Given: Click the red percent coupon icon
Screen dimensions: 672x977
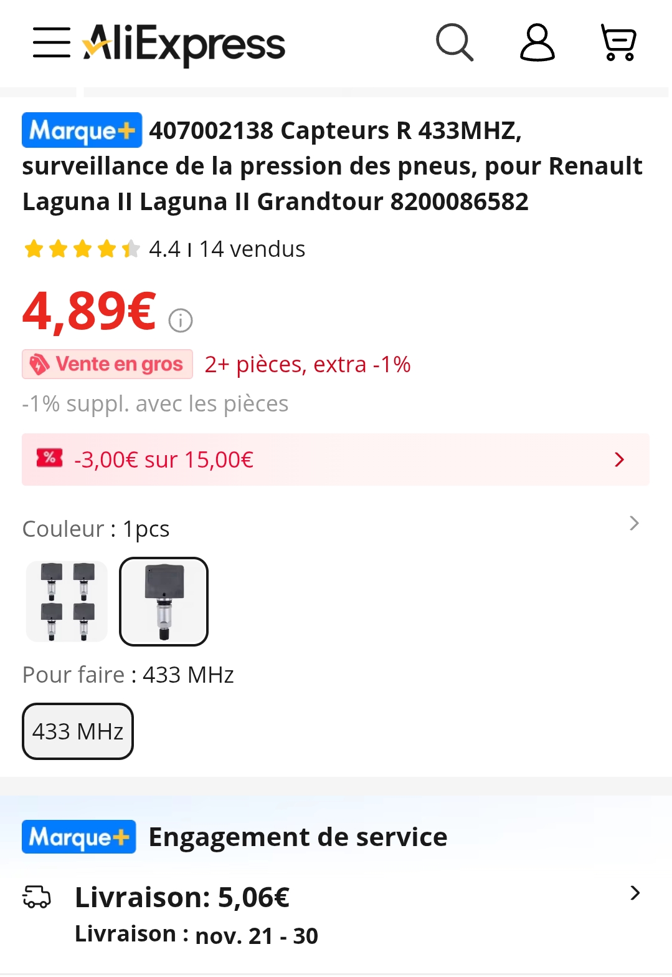Looking at the screenshot, I should (49, 458).
